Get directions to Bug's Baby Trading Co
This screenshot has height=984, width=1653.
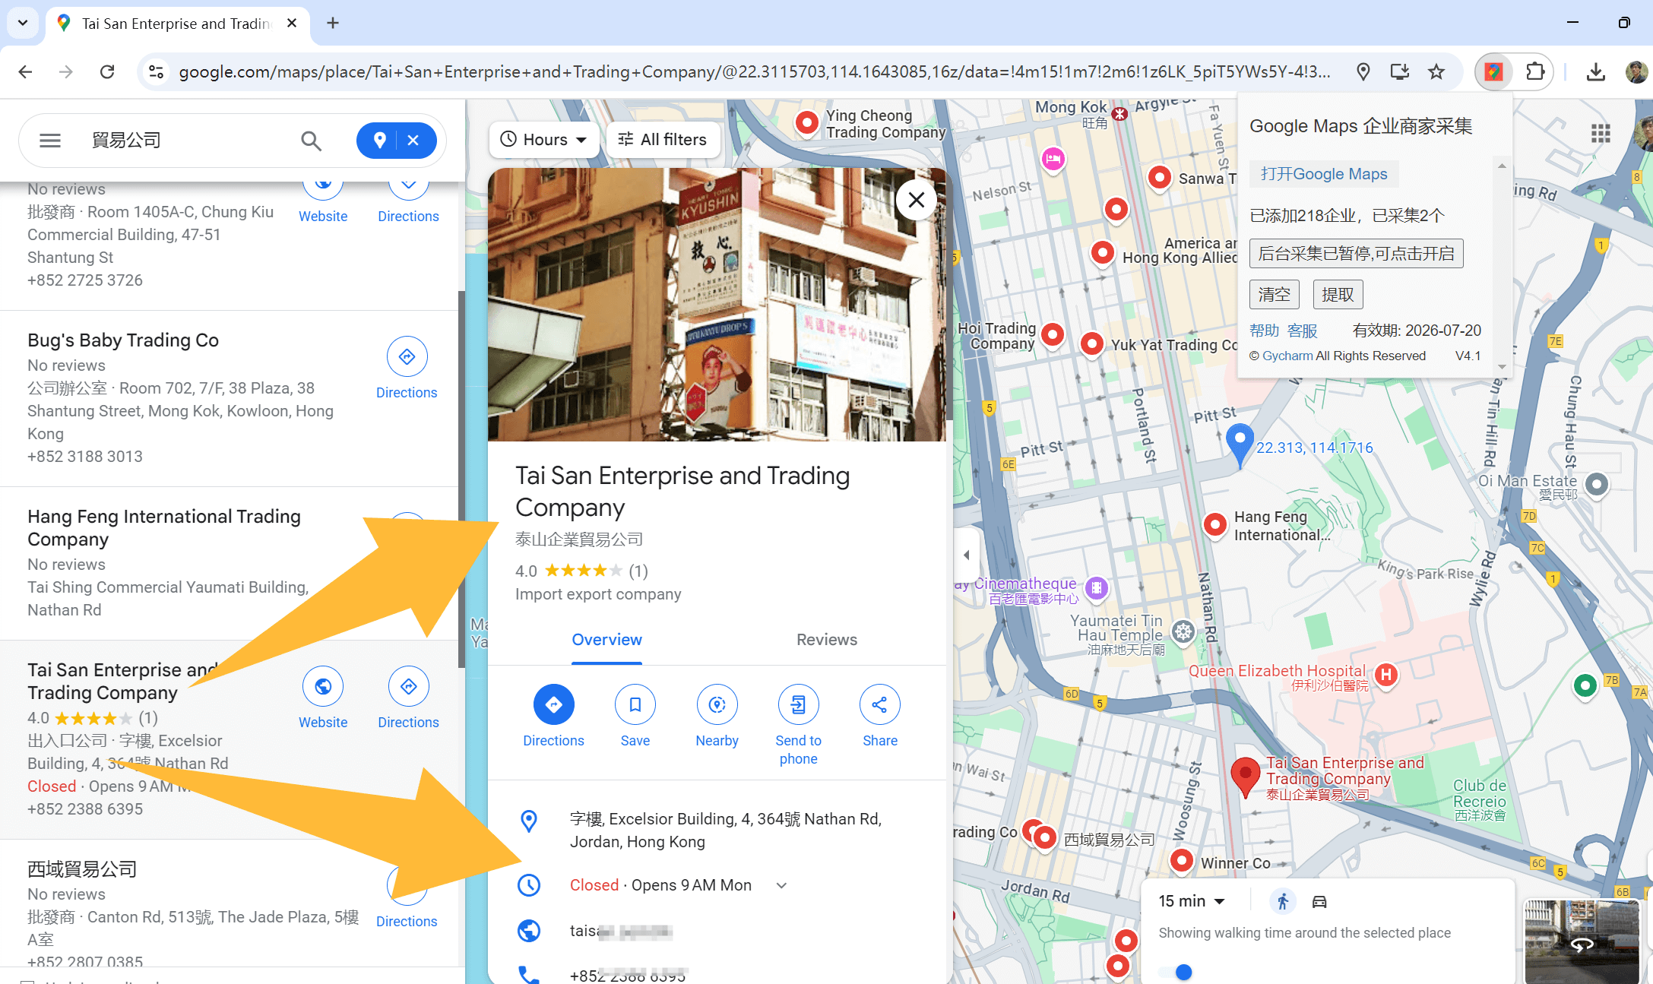(x=407, y=356)
